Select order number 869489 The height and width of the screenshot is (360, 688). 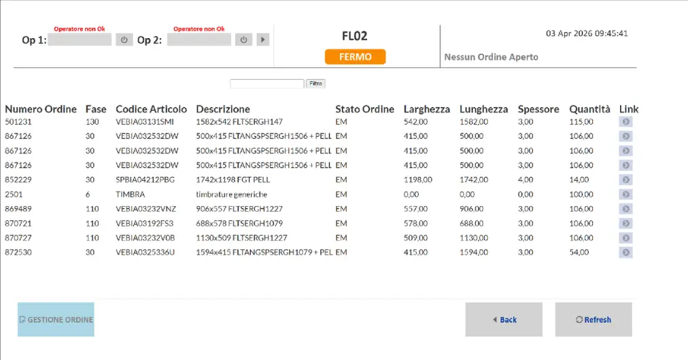18,208
